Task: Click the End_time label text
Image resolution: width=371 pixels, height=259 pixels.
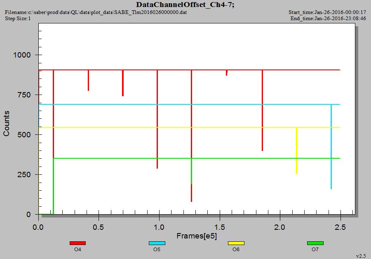Action: coord(328,18)
